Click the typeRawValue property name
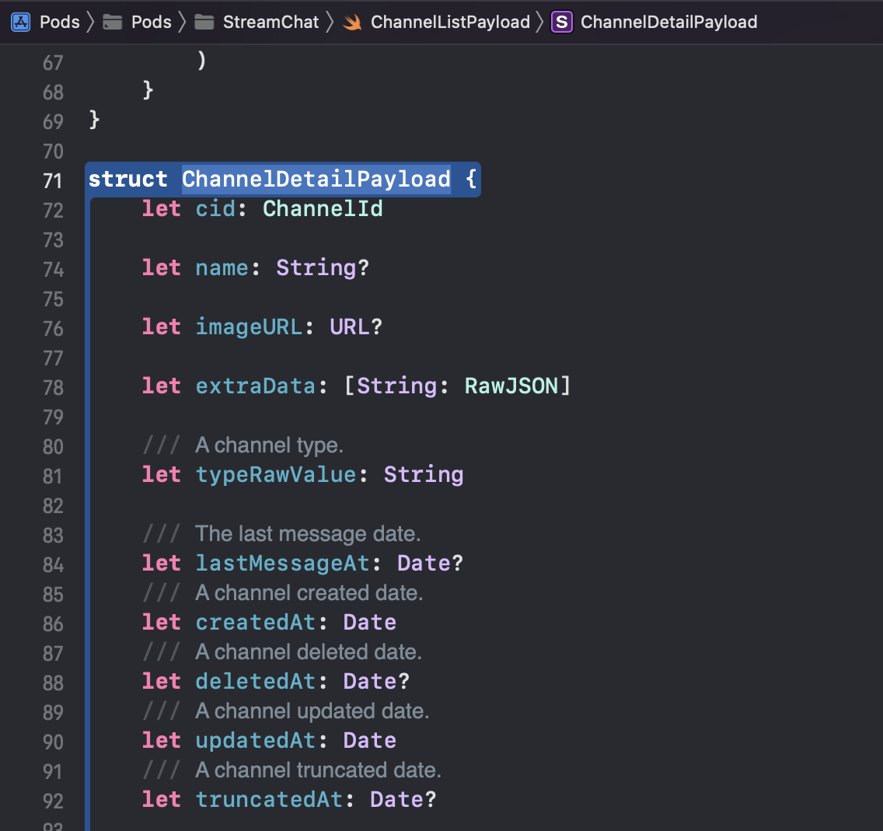The width and height of the screenshot is (883, 831). click(276, 475)
